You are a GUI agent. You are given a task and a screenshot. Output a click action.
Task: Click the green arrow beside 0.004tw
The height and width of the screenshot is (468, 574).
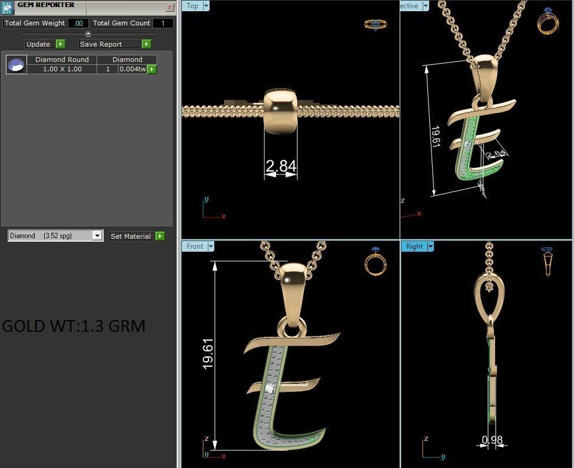pos(151,69)
